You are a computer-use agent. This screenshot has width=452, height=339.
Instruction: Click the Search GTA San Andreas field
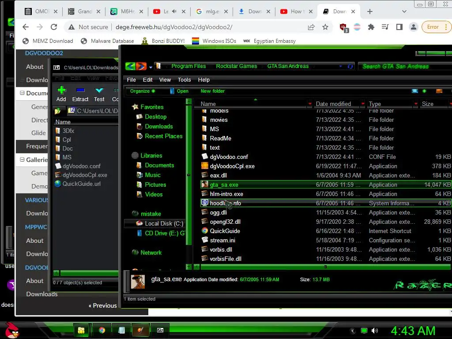pyautogui.click(x=405, y=66)
